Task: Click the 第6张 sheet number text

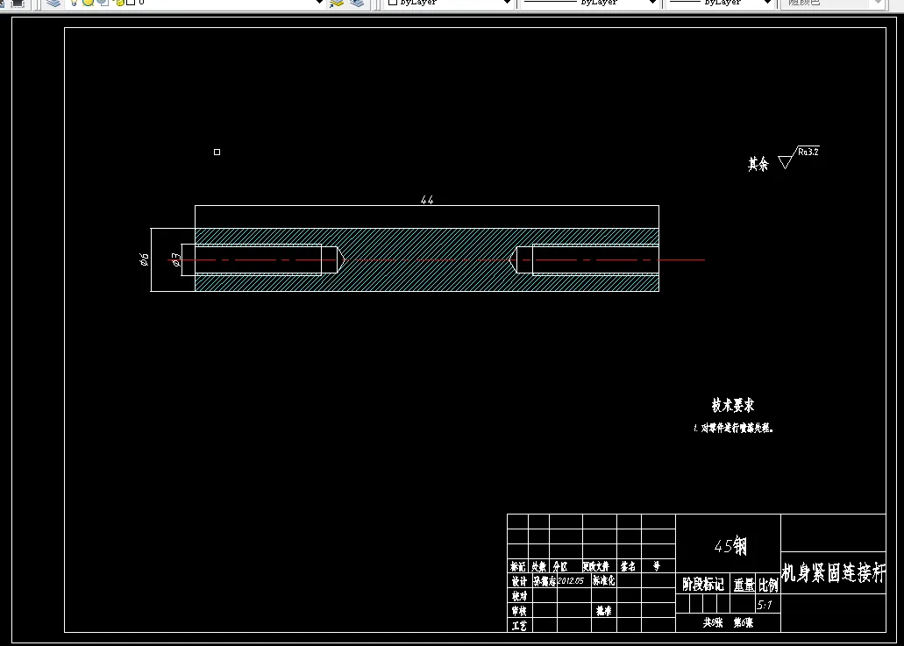Action: click(744, 622)
